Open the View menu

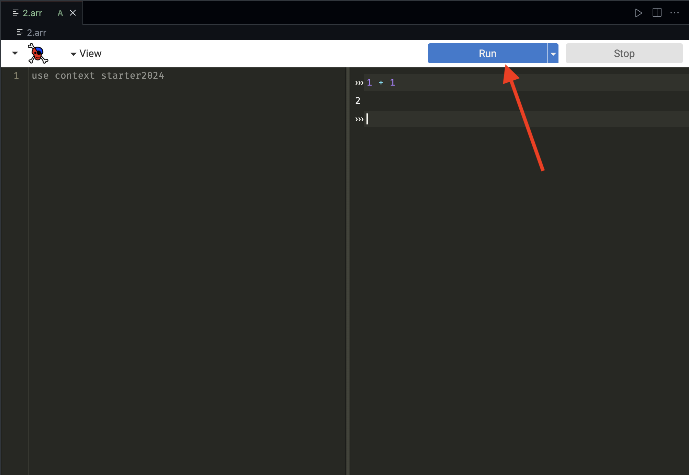tap(86, 53)
